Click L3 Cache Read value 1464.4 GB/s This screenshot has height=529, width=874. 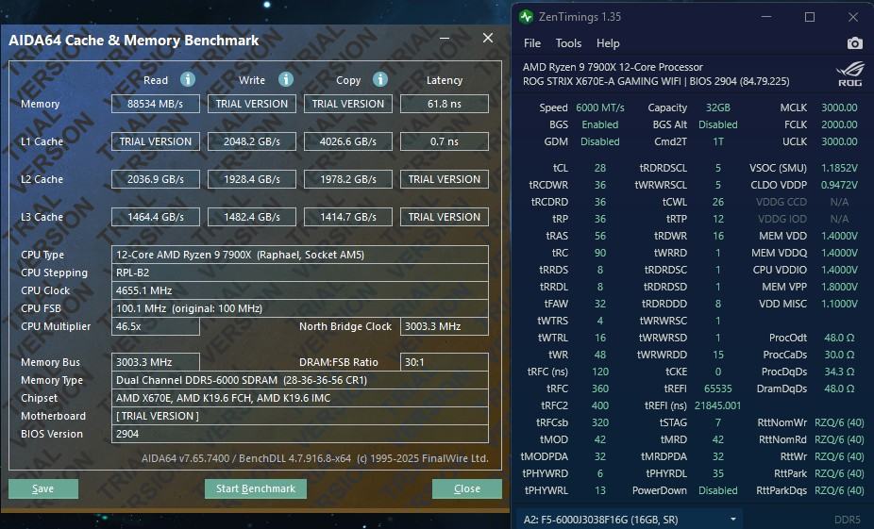coord(156,217)
